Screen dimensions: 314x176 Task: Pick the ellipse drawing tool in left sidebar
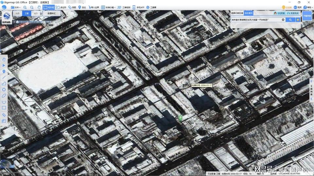[x=4, y=95]
